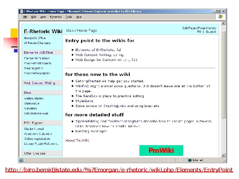The image size is (239, 179).
Task: Click the Search link in the header
Action: point(211,32)
